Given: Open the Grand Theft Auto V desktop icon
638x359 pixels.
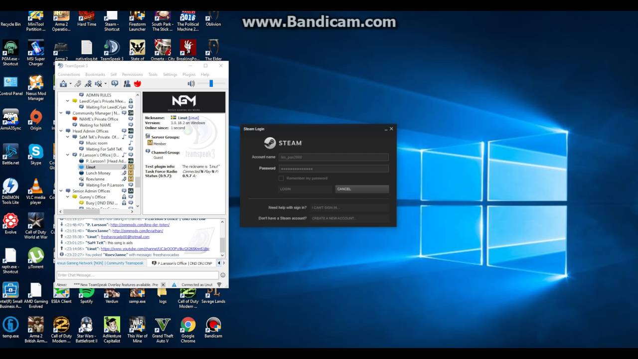Looking at the screenshot, I should tap(162, 330).
